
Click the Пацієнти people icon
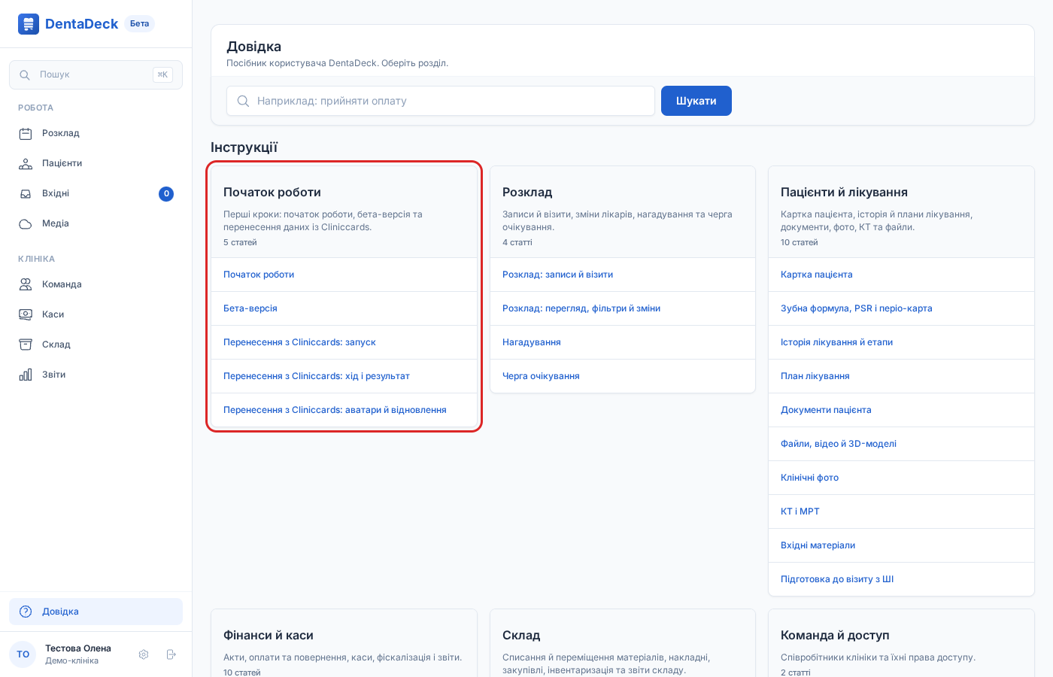pos(26,164)
